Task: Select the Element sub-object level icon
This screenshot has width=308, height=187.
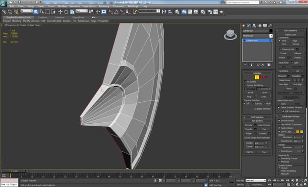Action: coord(265,77)
